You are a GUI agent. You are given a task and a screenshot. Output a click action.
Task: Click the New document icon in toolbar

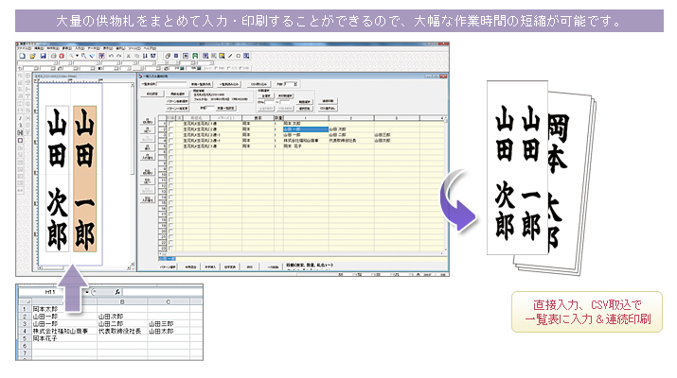pos(21,57)
